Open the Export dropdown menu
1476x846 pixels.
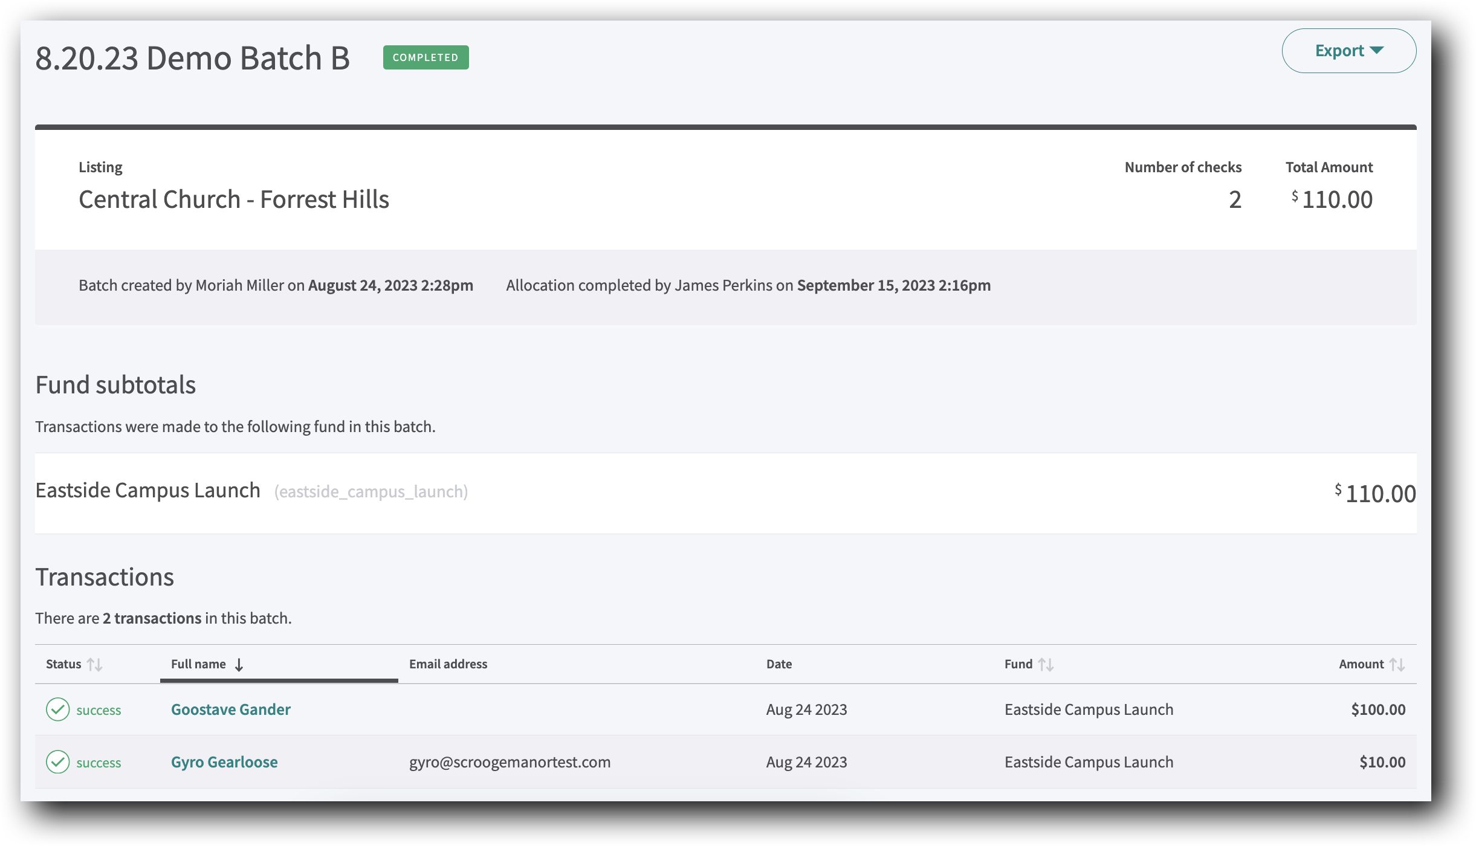1348,51
